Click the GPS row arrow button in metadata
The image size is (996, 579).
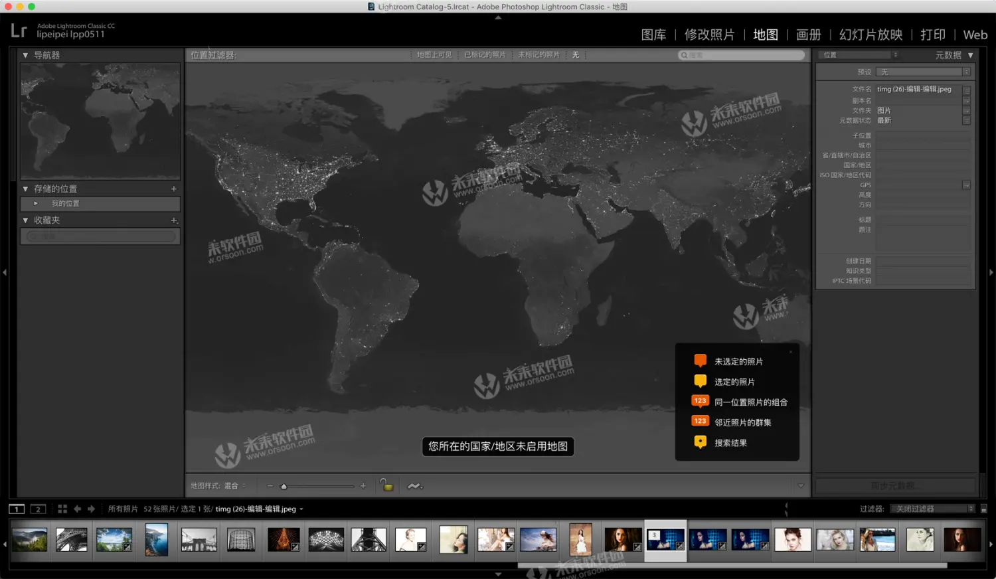[967, 185]
